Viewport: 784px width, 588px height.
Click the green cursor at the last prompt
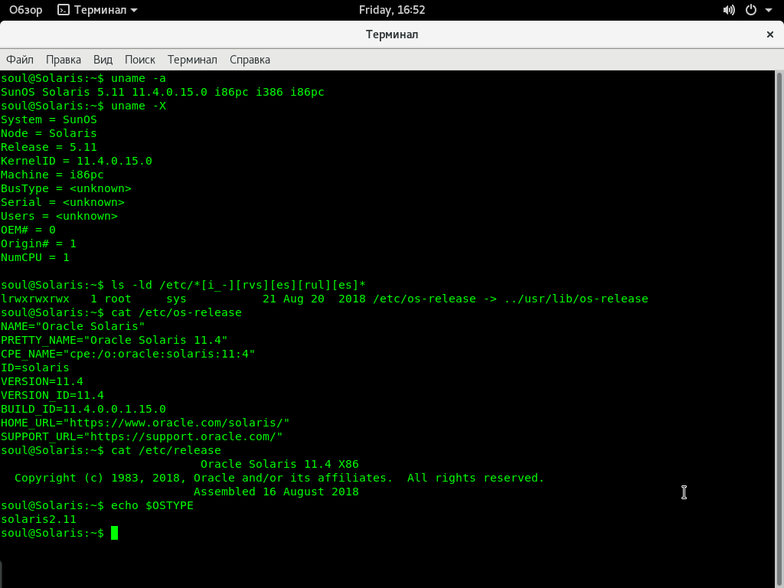point(115,533)
